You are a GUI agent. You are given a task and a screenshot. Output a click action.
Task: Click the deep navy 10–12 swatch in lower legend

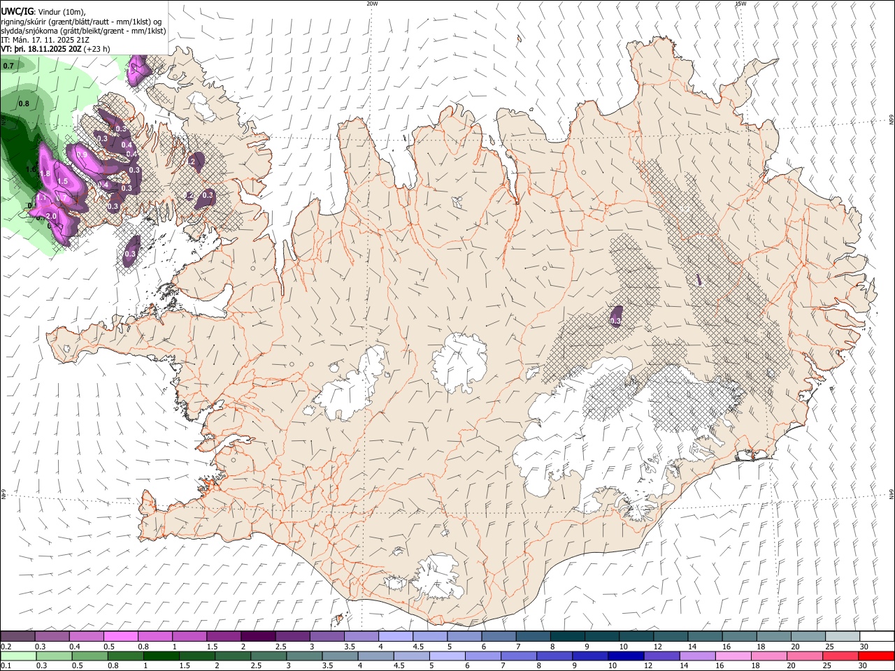626,656
